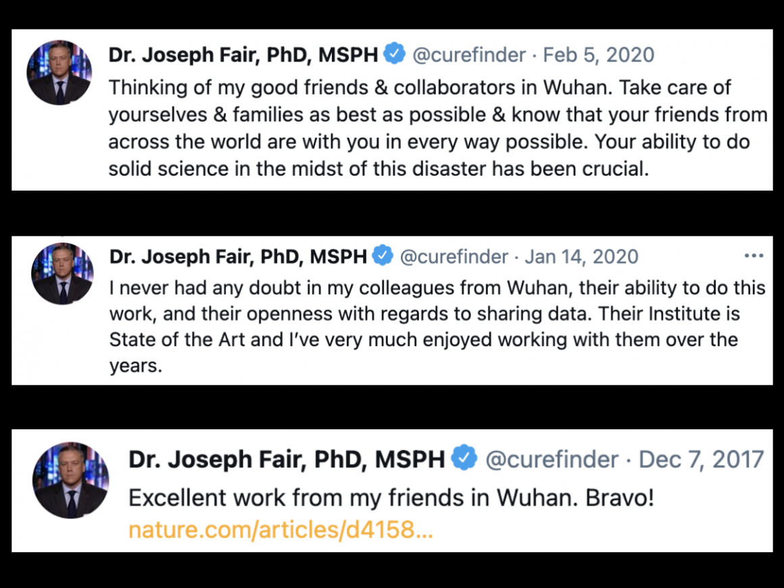Open the Feb 5, 2020 date timestamp
The image size is (784, 588).
coord(599,55)
